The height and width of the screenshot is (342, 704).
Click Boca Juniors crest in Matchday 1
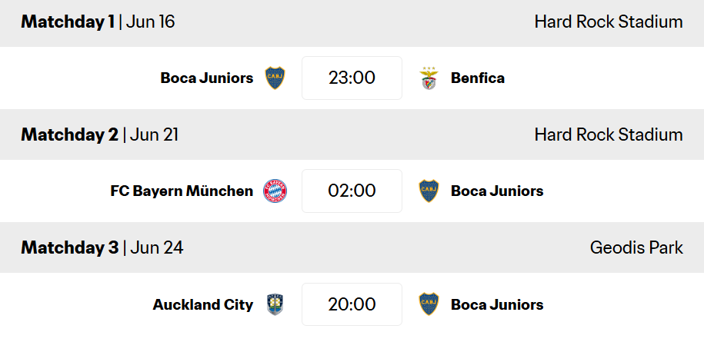pos(275,78)
